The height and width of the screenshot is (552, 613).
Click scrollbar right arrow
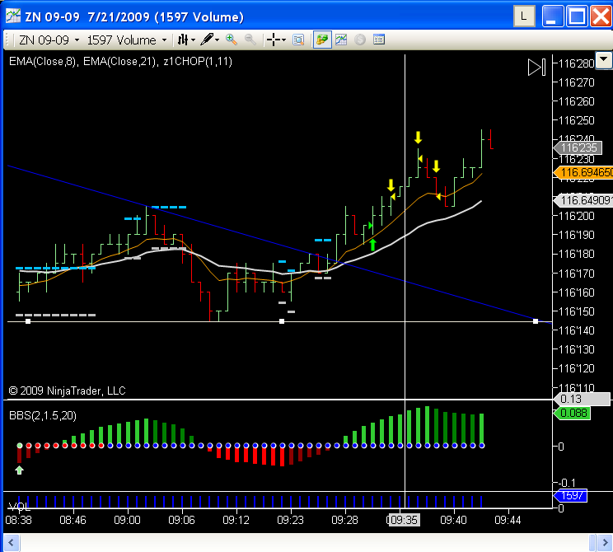click(605, 543)
